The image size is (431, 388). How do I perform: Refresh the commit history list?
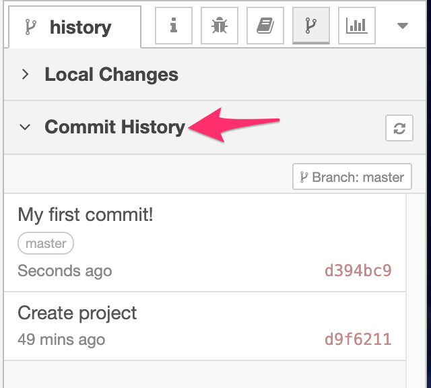pos(399,128)
